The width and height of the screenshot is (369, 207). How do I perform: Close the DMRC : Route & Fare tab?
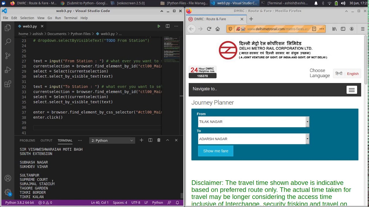[x=242, y=19]
